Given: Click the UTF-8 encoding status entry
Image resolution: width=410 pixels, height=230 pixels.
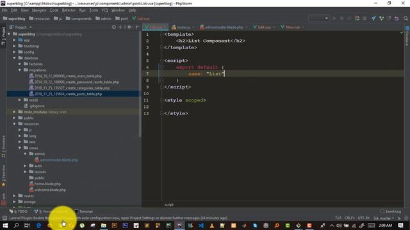Looking at the screenshot, I should (363, 218).
